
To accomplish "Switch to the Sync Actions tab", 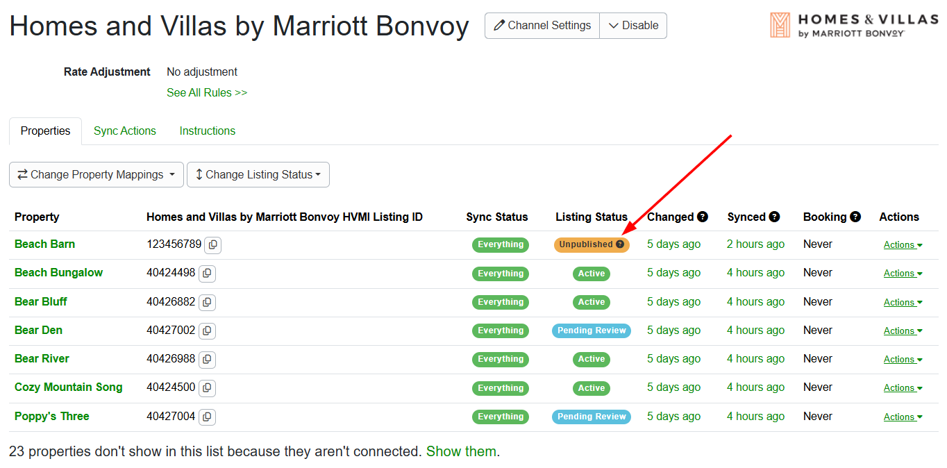I will 125,131.
